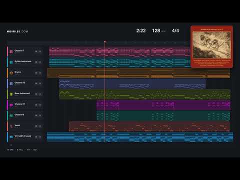Mute the Bass Instrument track
The image size is (240, 180).
click(36, 94)
